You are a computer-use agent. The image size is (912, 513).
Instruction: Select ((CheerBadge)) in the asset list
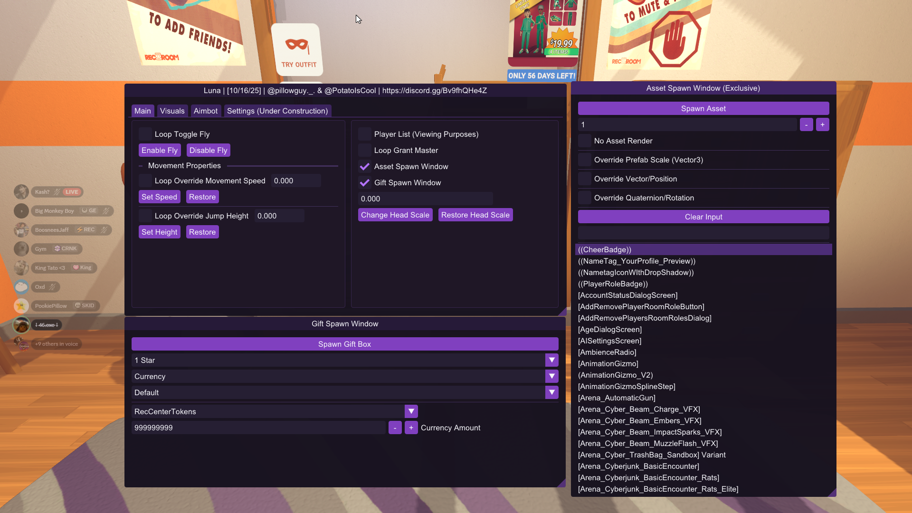pyautogui.click(x=703, y=249)
